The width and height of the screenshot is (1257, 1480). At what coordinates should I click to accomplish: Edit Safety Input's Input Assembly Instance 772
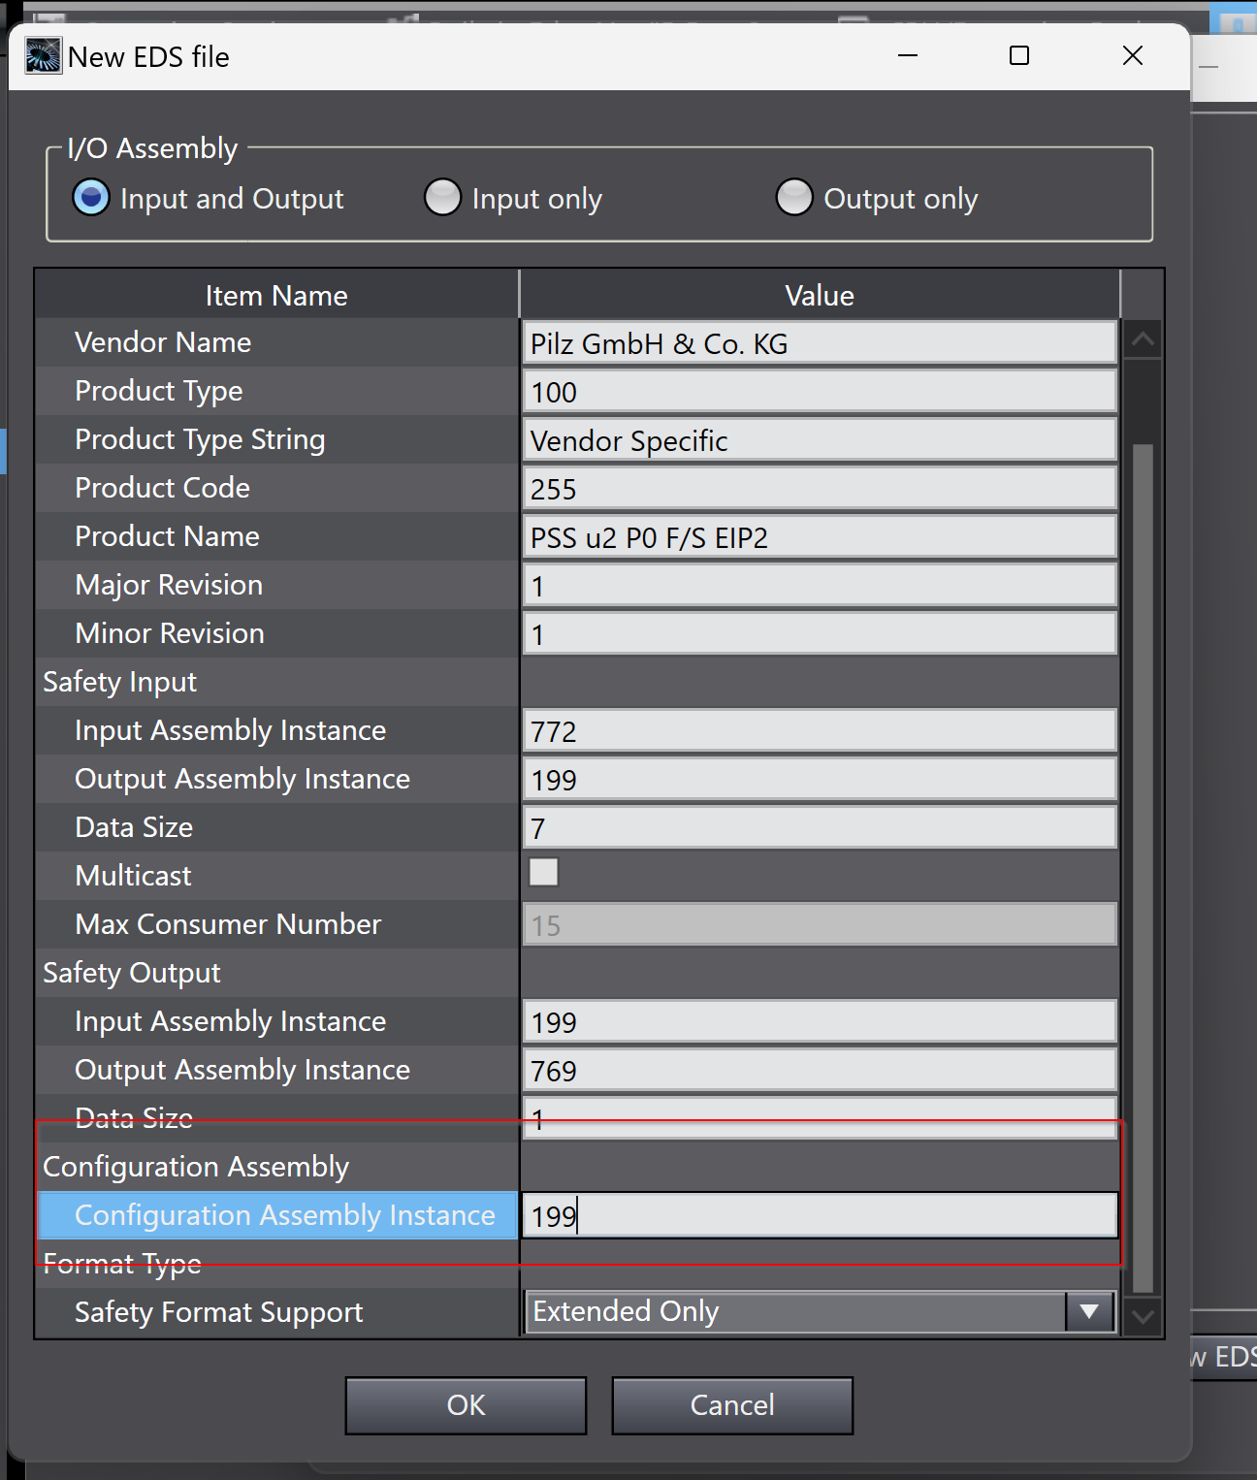point(820,731)
